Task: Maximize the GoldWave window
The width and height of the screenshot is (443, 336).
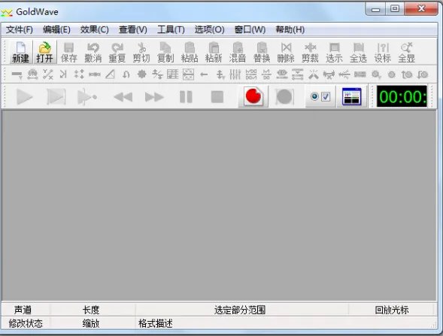Action: [395, 9]
